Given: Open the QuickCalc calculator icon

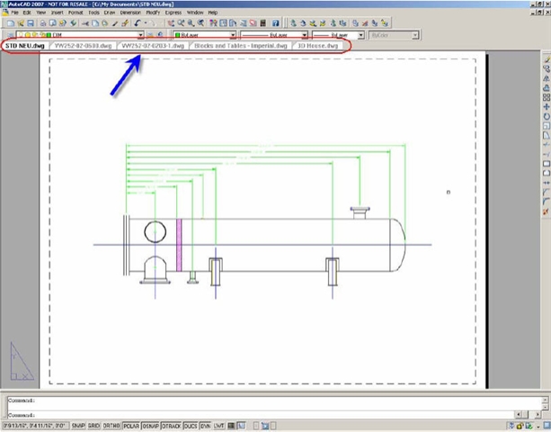Looking at the screenshot, I should coord(262,23).
